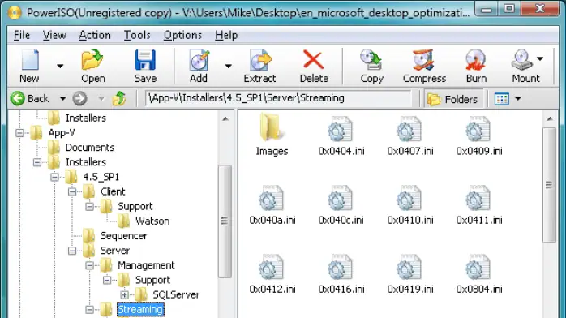Viewport: 566px width, 318px height.
Task: Open the Back history dropdown arrow
Action: [62, 98]
